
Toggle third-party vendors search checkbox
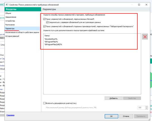pos(44,26)
